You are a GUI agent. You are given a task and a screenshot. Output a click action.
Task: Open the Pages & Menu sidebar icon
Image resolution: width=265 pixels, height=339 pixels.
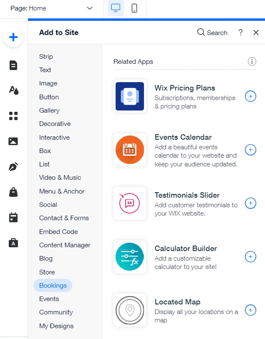[13, 65]
